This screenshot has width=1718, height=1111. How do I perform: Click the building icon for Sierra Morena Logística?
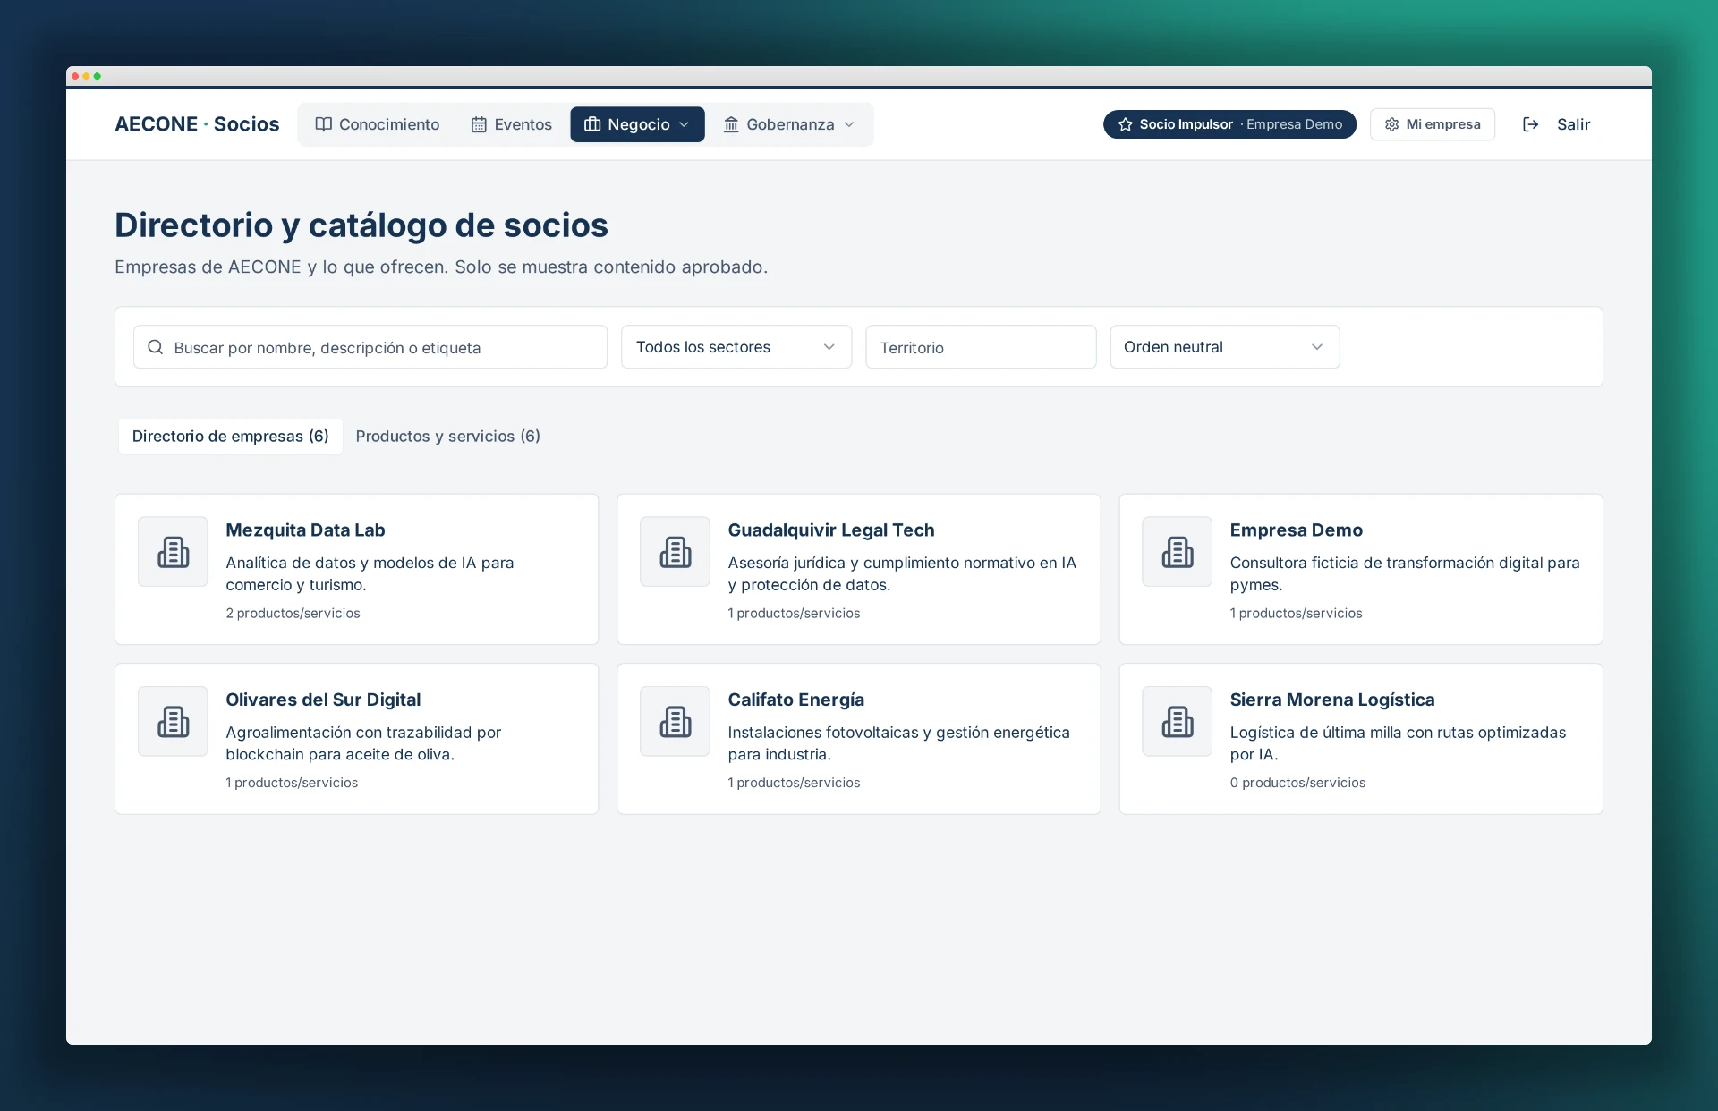[1177, 721]
